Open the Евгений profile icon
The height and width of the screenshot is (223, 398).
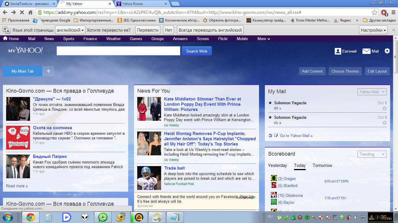click(x=338, y=51)
